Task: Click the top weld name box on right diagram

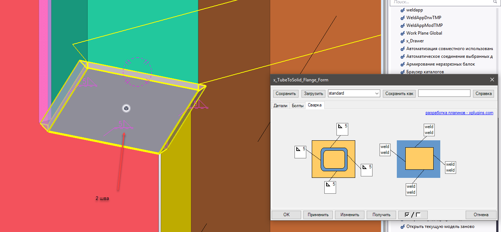Action: [429, 130]
